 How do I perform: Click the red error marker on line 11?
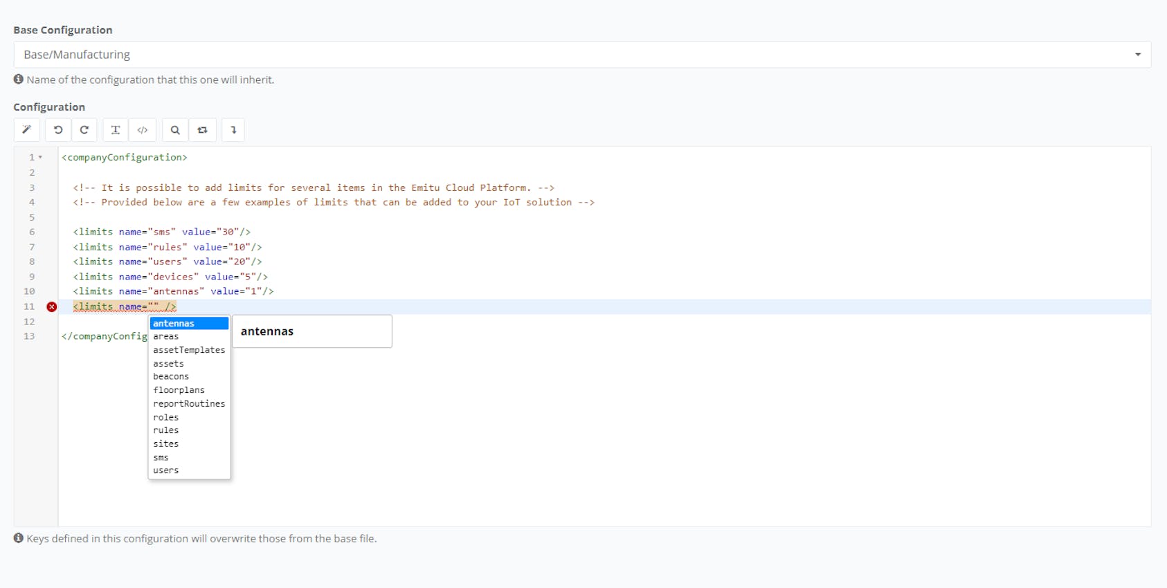(52, 306)
